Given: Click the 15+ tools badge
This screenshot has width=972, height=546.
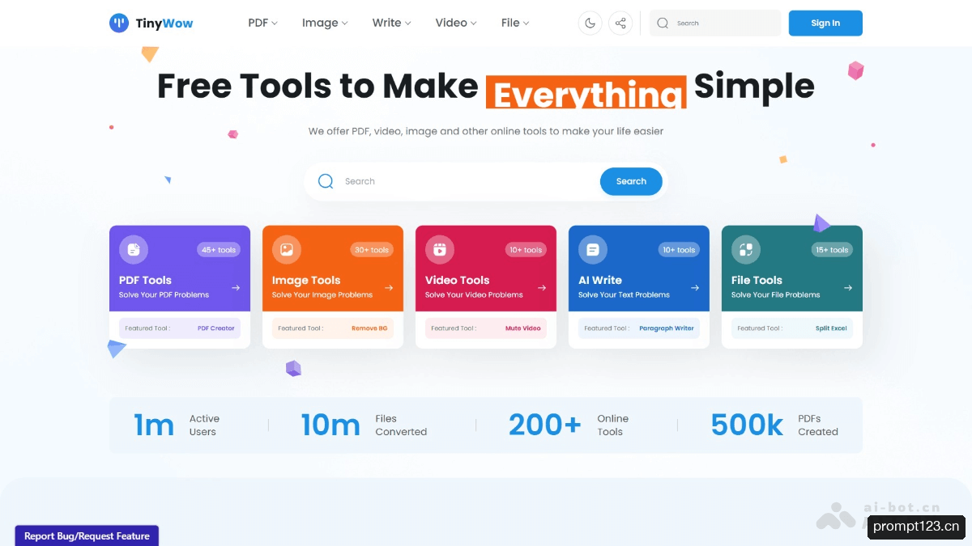Looking at the screenshot, I should coord(831,250).
